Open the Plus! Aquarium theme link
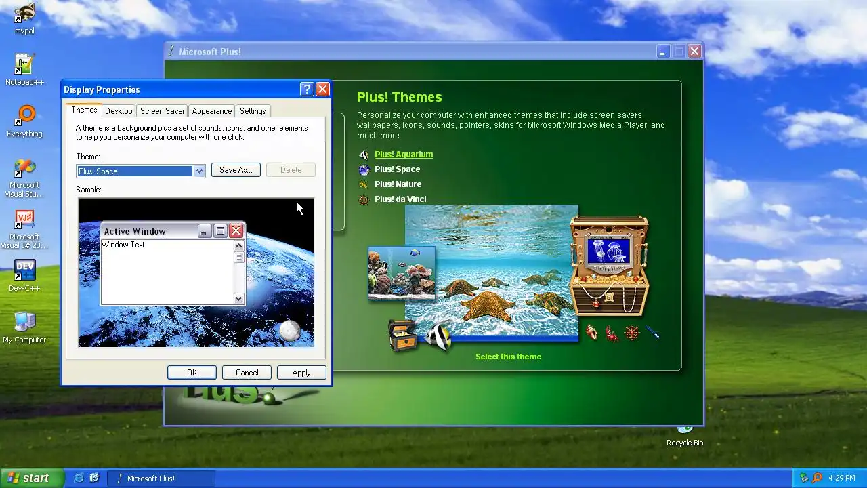Viewport: 867px width, 488px height. pyautogui.click(x=404, y=155)
